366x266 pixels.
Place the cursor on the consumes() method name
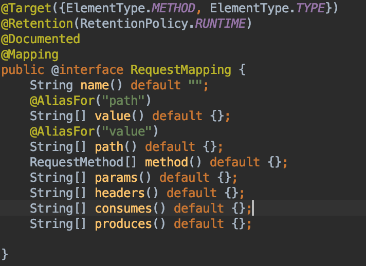[x=123, y=208]
